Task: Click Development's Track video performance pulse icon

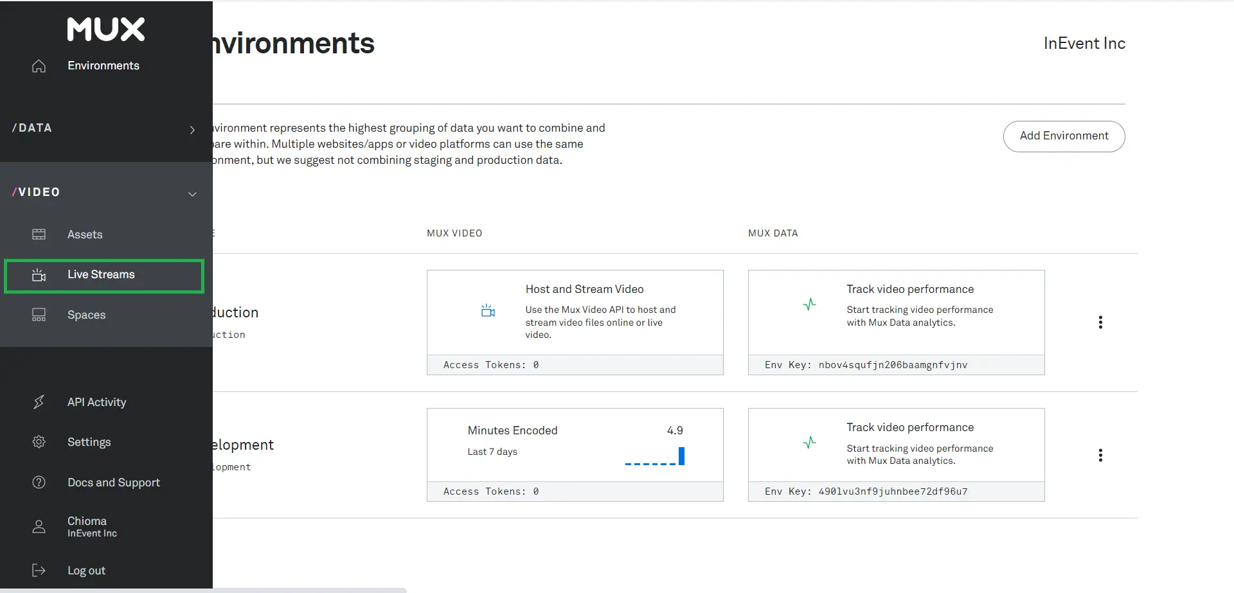Action: [809, 443]
